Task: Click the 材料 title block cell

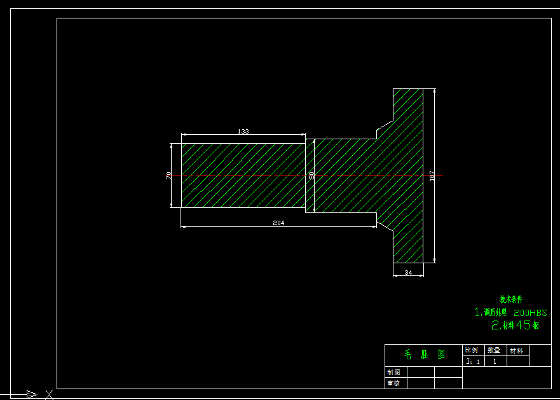Action: coord(517,350)
